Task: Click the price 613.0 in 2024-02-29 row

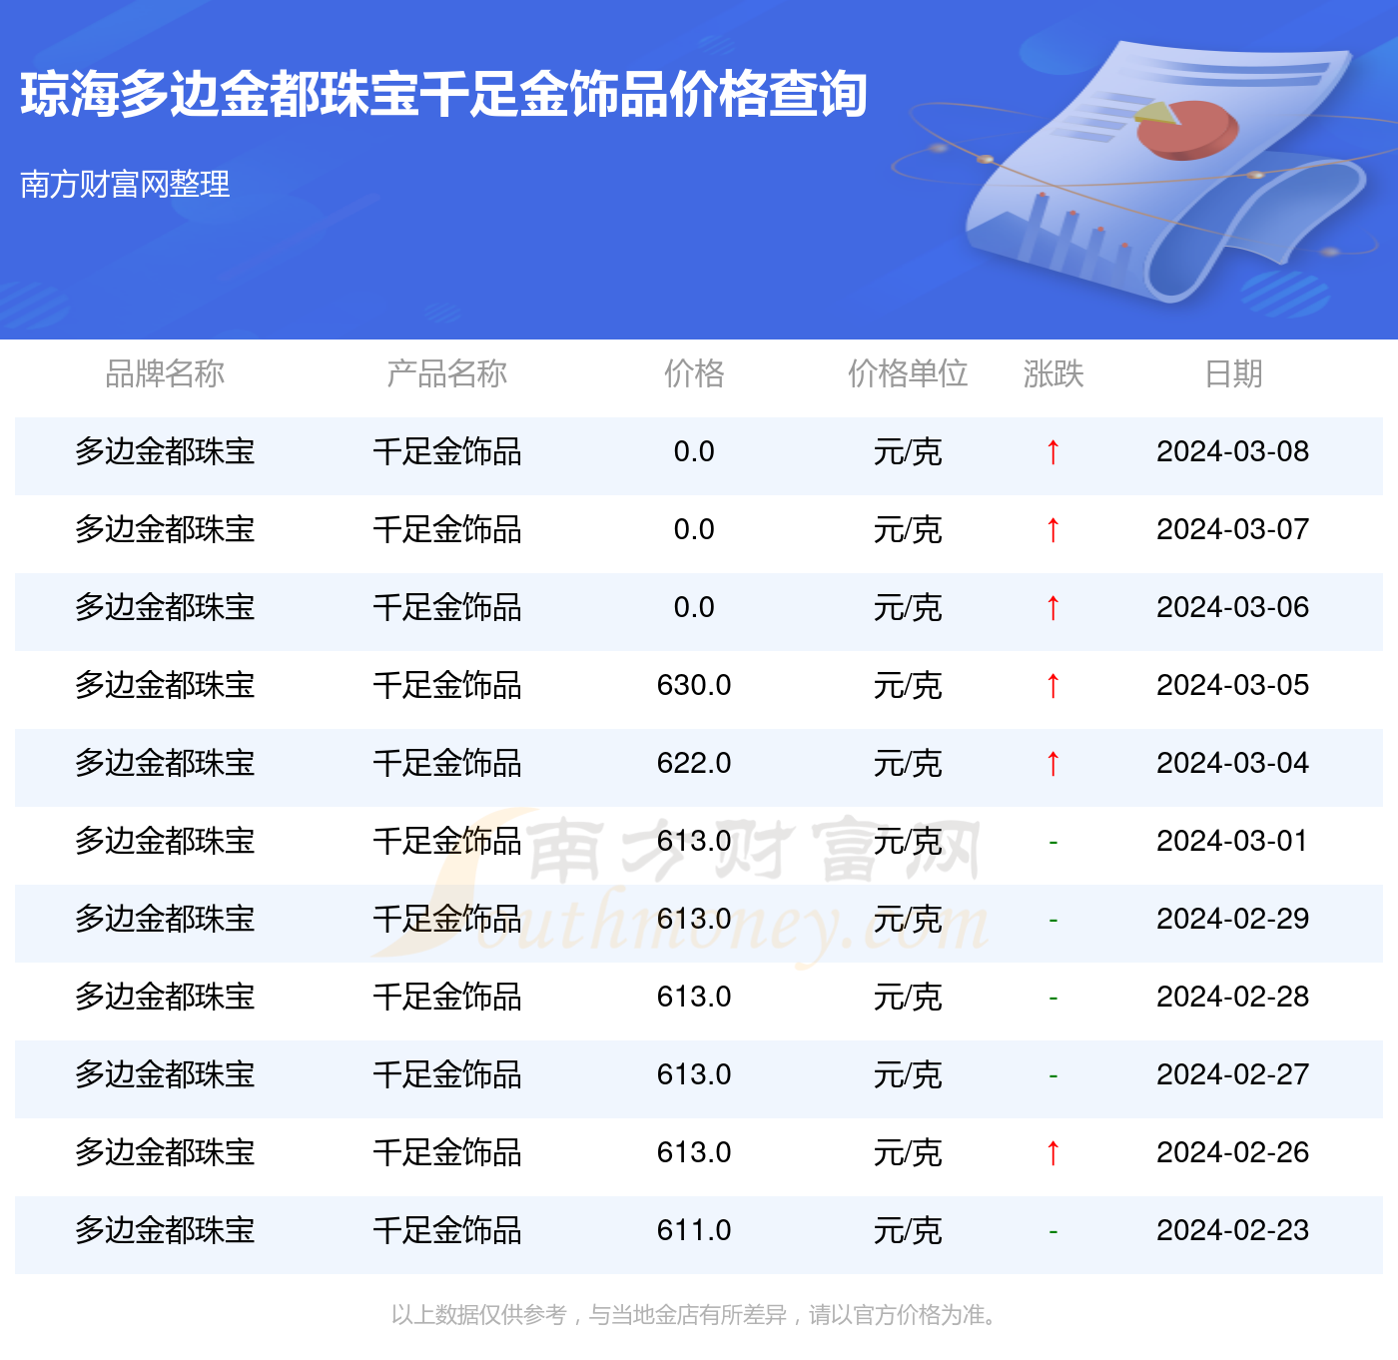Action: (x=694, y=919)
